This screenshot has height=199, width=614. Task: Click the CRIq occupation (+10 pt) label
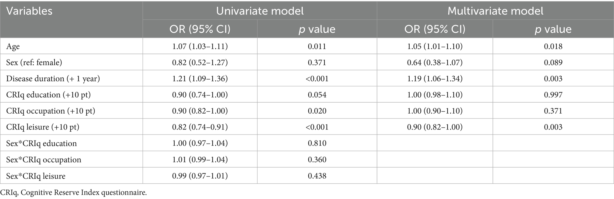click(x=50, y=111)
